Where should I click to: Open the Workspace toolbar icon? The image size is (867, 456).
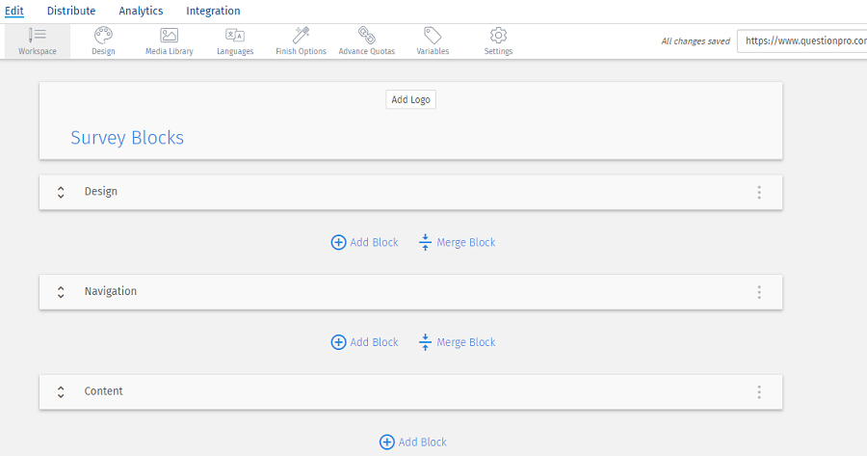pyautogui.click(x=38, y=36)
